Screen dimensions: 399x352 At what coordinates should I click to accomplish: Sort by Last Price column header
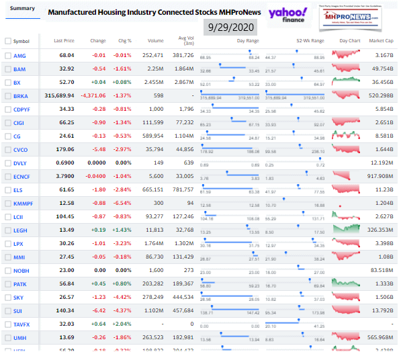click(64, 41)
